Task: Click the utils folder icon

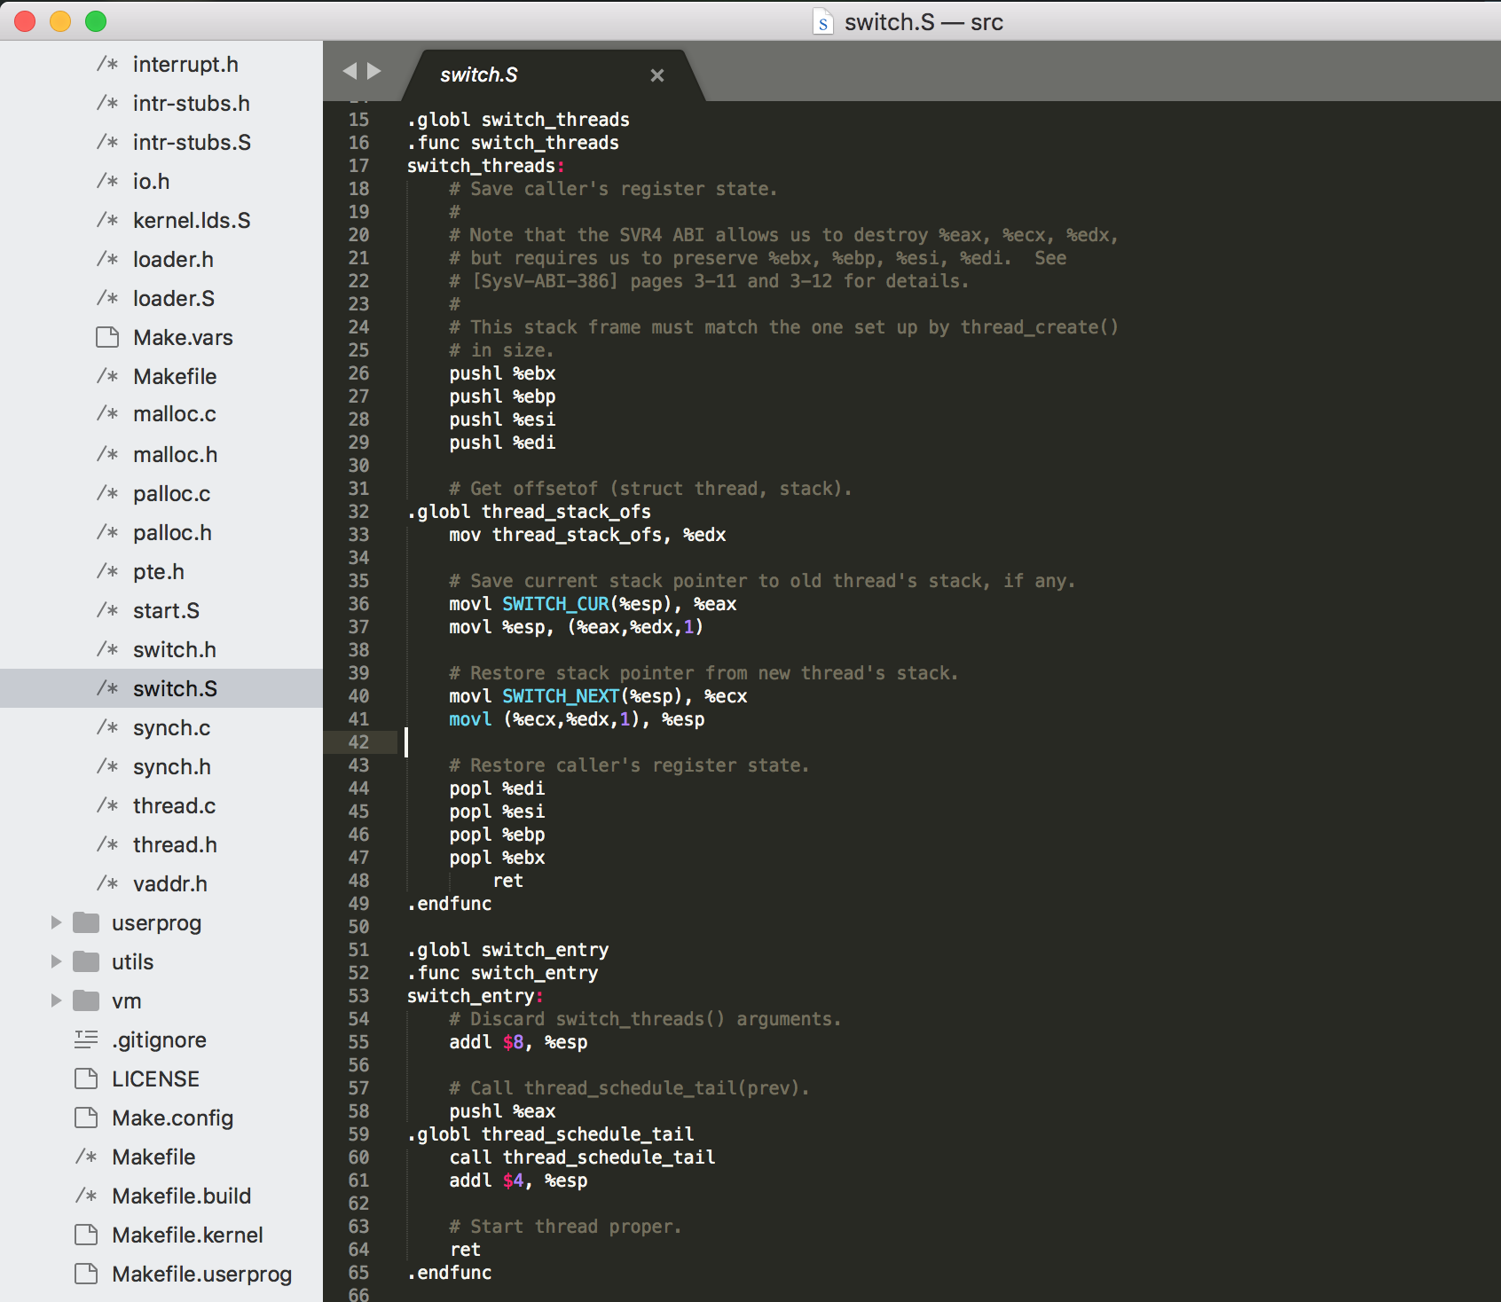Action: click(x=86, y=962)
